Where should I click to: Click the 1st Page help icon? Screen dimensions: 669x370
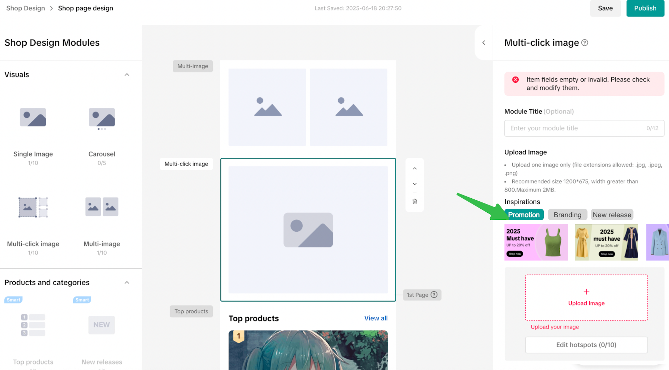434,295
